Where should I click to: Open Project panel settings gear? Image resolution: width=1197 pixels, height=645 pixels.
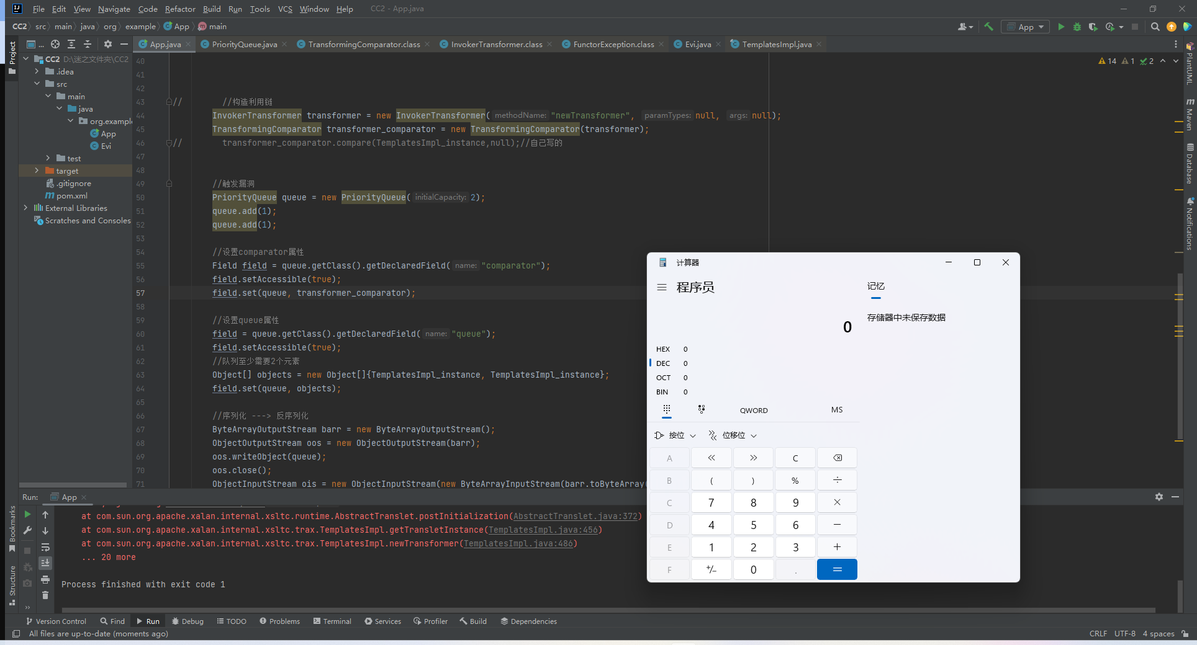(108, 44)
